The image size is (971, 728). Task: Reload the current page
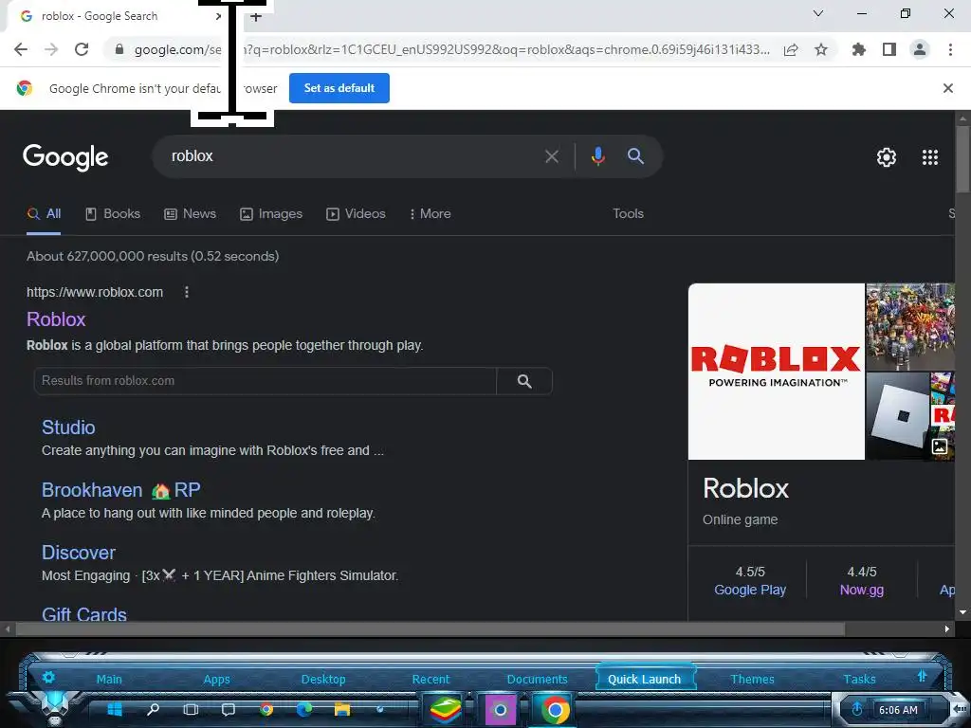pos(82,49)
